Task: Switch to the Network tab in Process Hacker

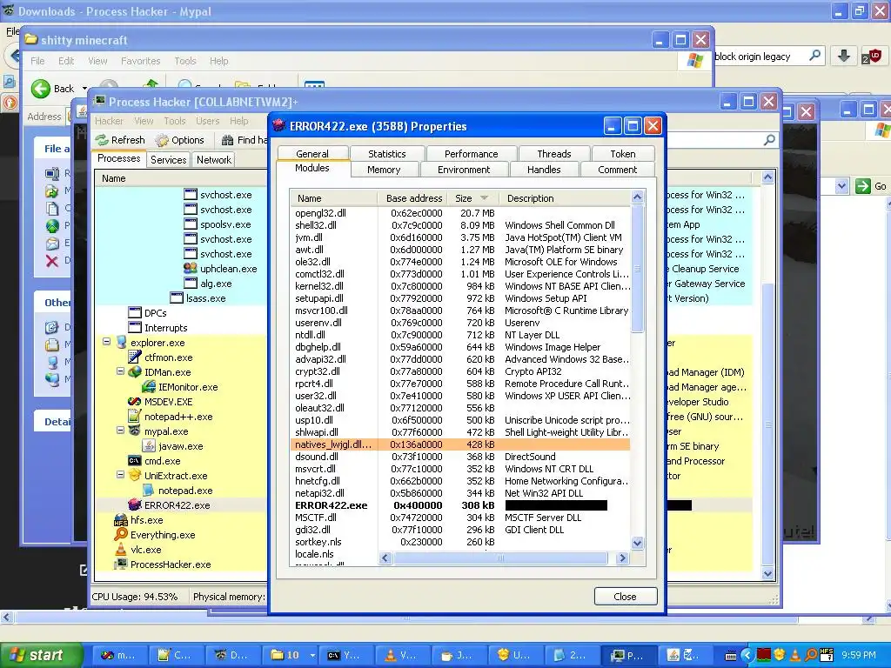Action: pyautogui.click(x=214, y=160)
